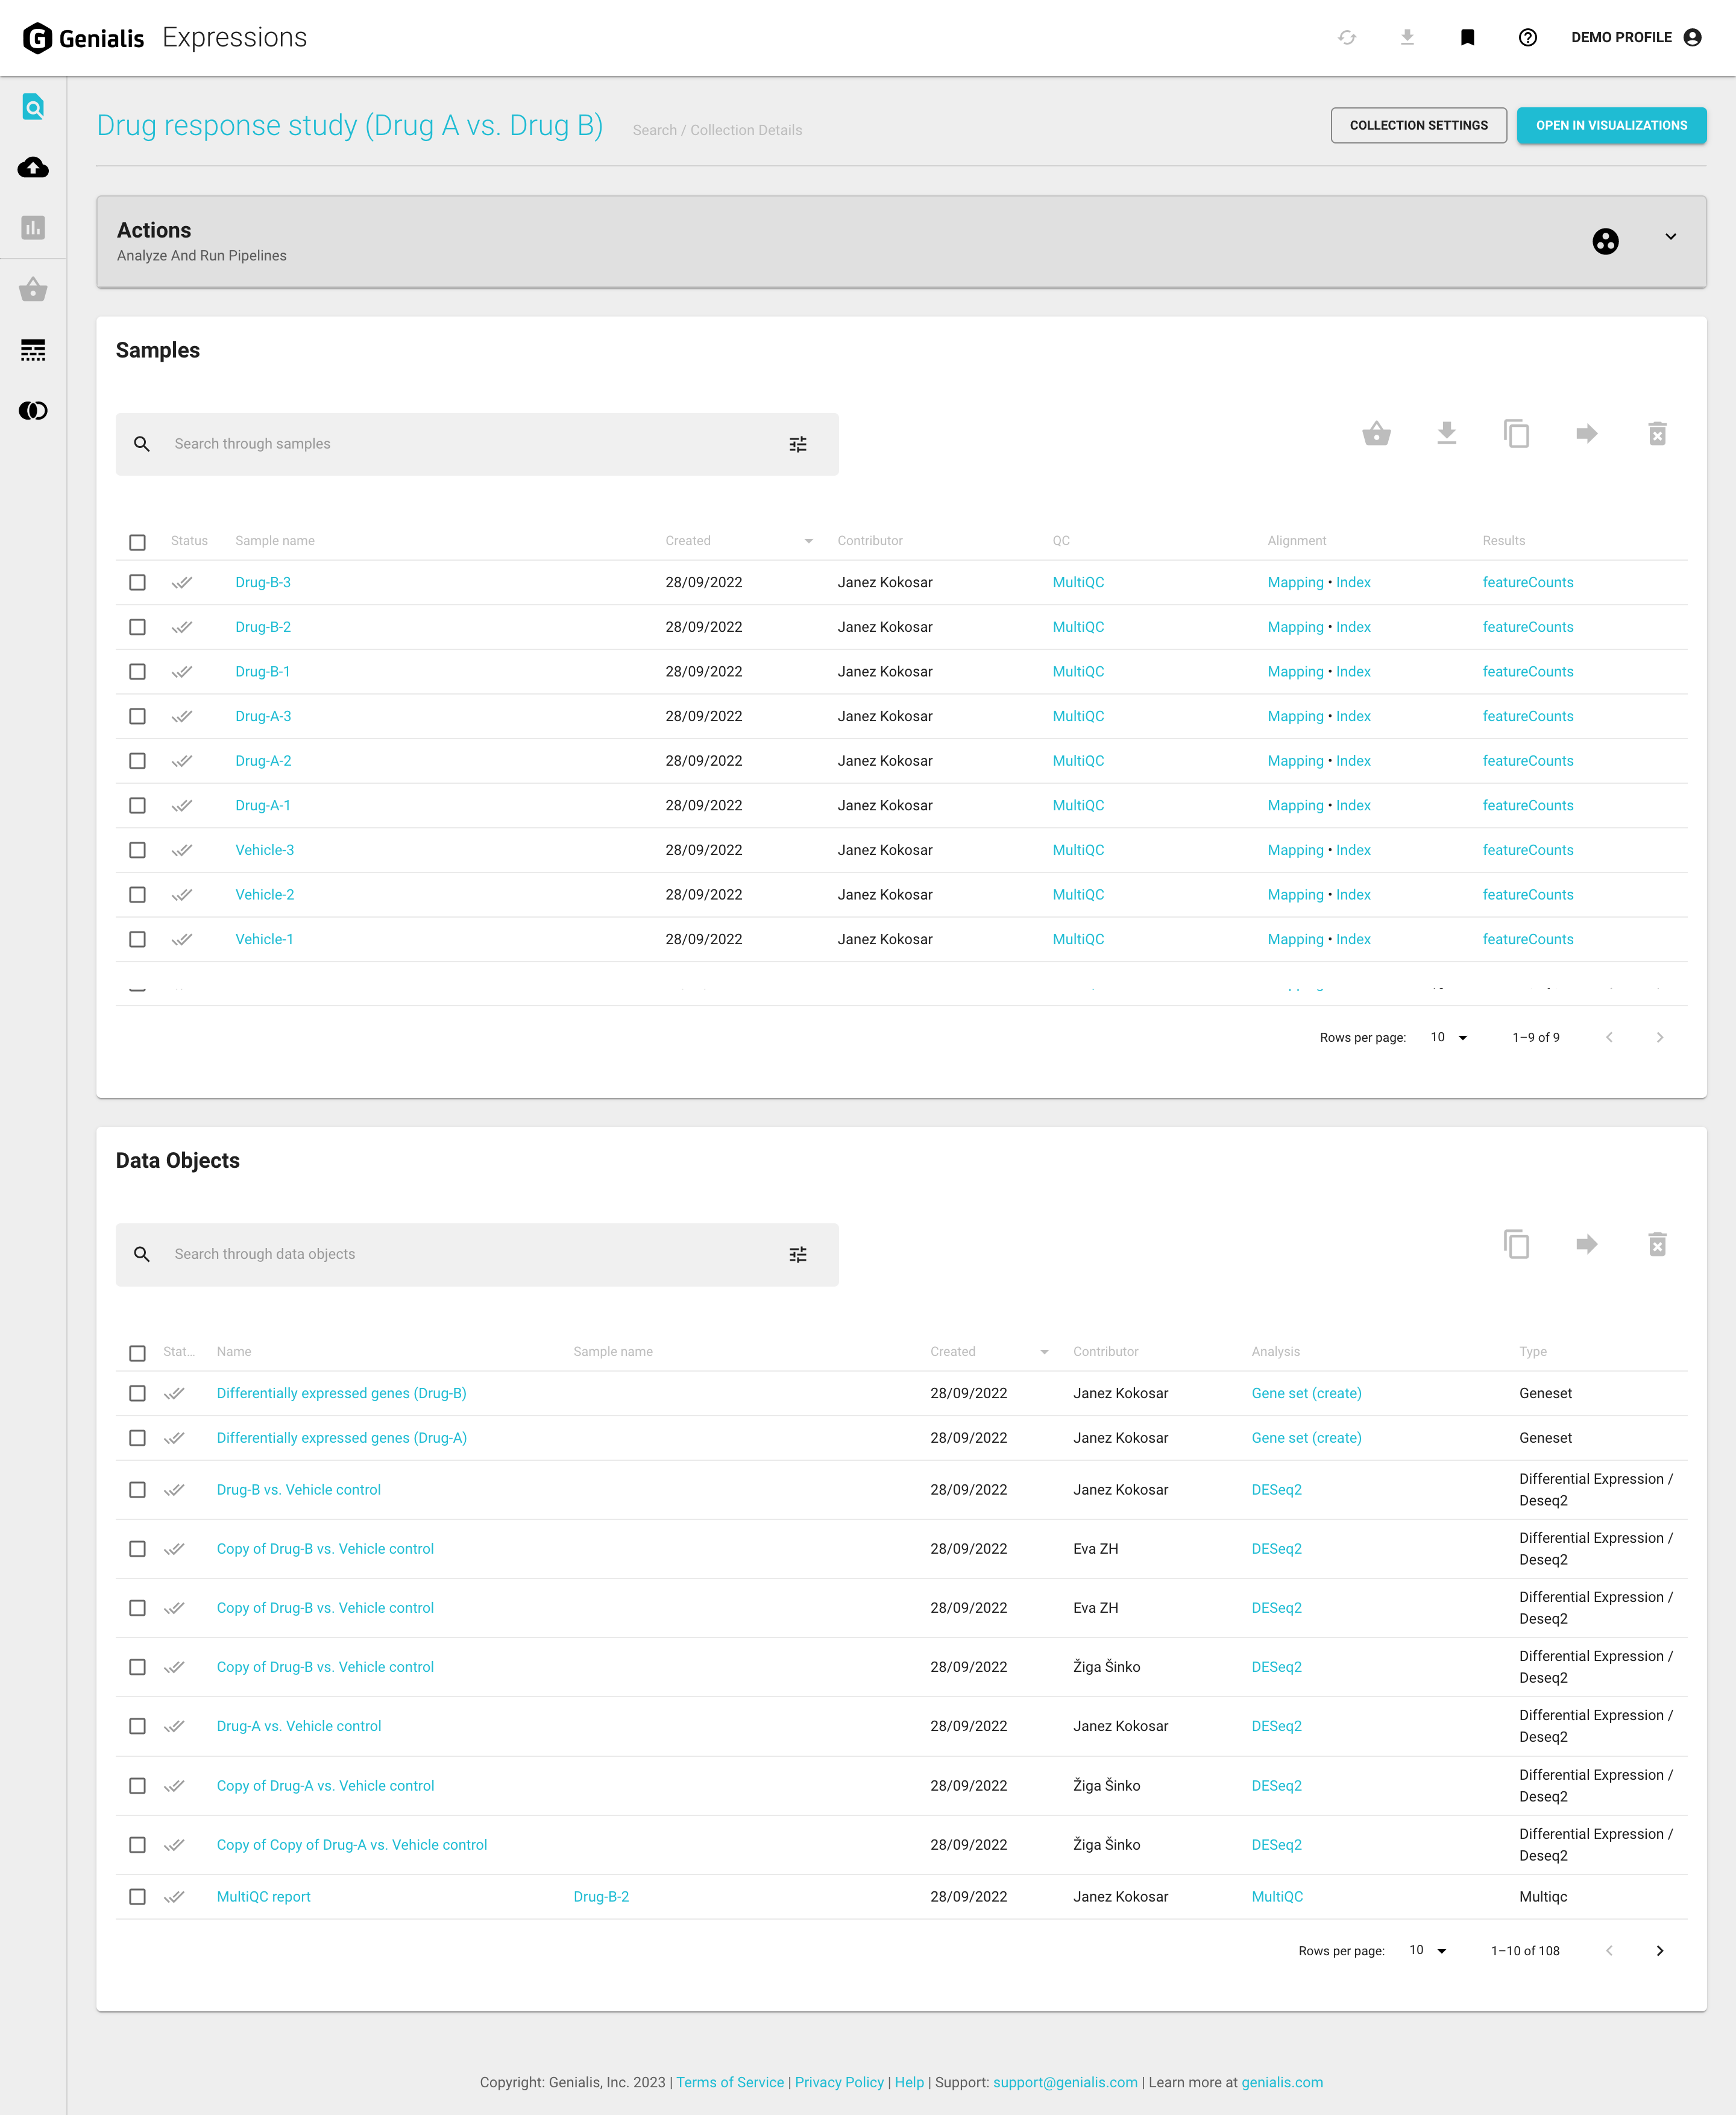Open Collection Details breadcrumb link

tap(746, 129)
